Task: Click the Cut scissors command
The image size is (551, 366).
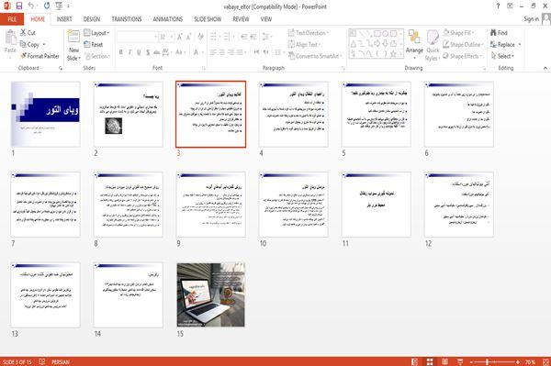Action: point(28,33)
